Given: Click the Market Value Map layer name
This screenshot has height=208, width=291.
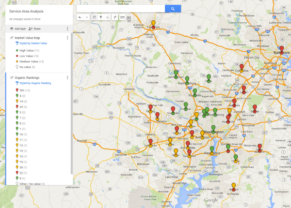Looking at the screenshot, I should tap(27, 38).
